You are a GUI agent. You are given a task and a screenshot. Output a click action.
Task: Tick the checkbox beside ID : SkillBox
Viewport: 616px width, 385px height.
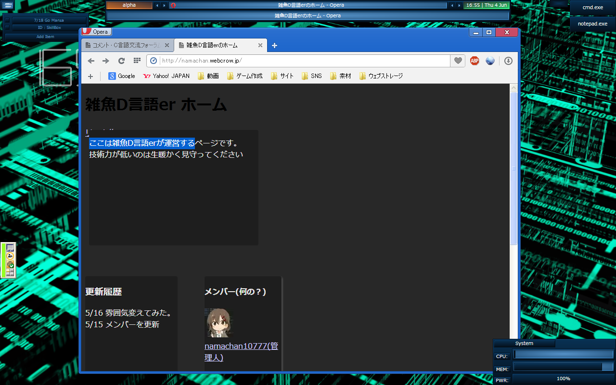[x=7, y=28]
